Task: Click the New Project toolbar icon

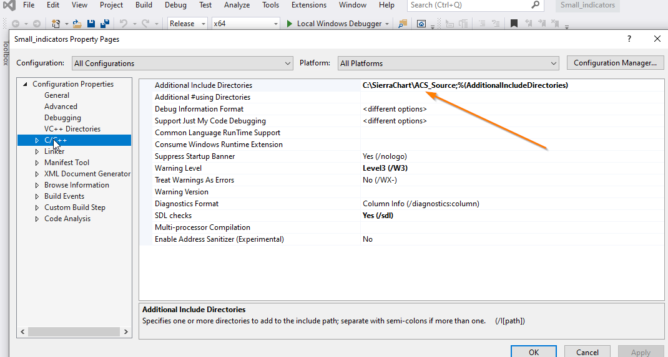Action: 56,24
